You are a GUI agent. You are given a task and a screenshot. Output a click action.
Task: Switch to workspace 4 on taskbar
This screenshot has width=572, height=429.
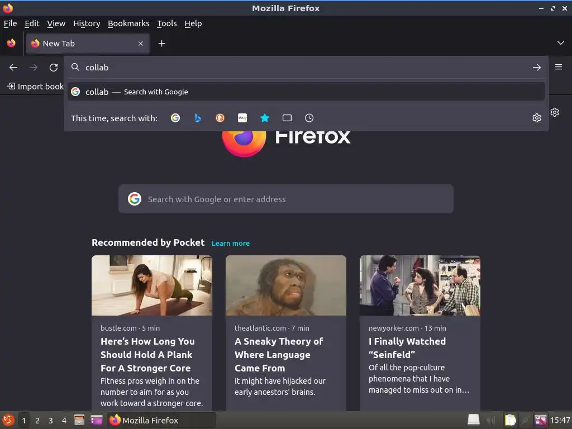click(64, 421)
